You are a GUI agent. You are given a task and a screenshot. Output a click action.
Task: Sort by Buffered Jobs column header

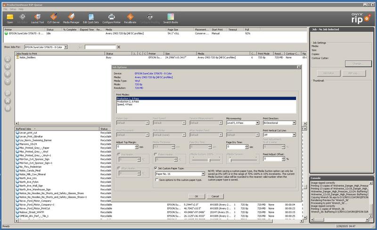57,129
